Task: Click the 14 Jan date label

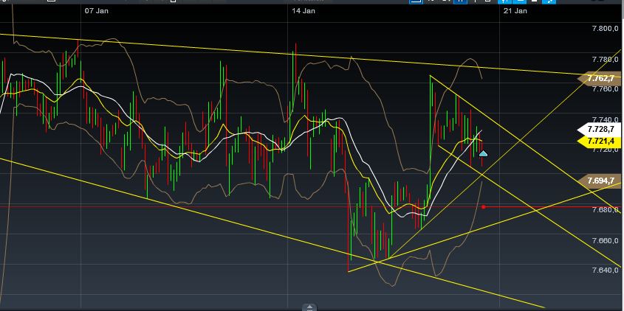Action: coord(304,11)
